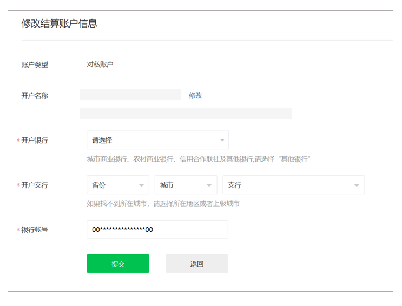This screenshot has width=402, height=306.
Task: Expand the 支行 branch dropdown
Action: point(294,185)
